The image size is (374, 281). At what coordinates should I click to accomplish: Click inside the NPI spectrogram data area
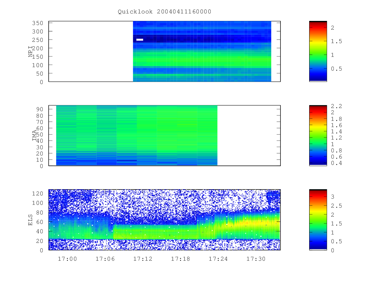(202, 51)
